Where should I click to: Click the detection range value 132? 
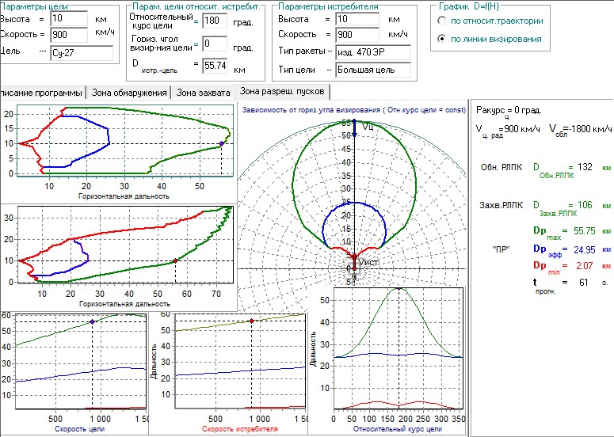tap(585, 167)
